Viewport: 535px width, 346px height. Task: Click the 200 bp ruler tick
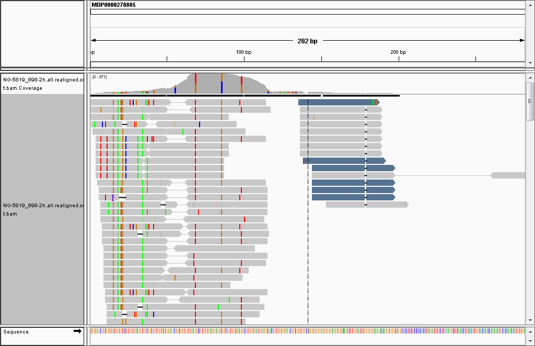pos(399,58)
